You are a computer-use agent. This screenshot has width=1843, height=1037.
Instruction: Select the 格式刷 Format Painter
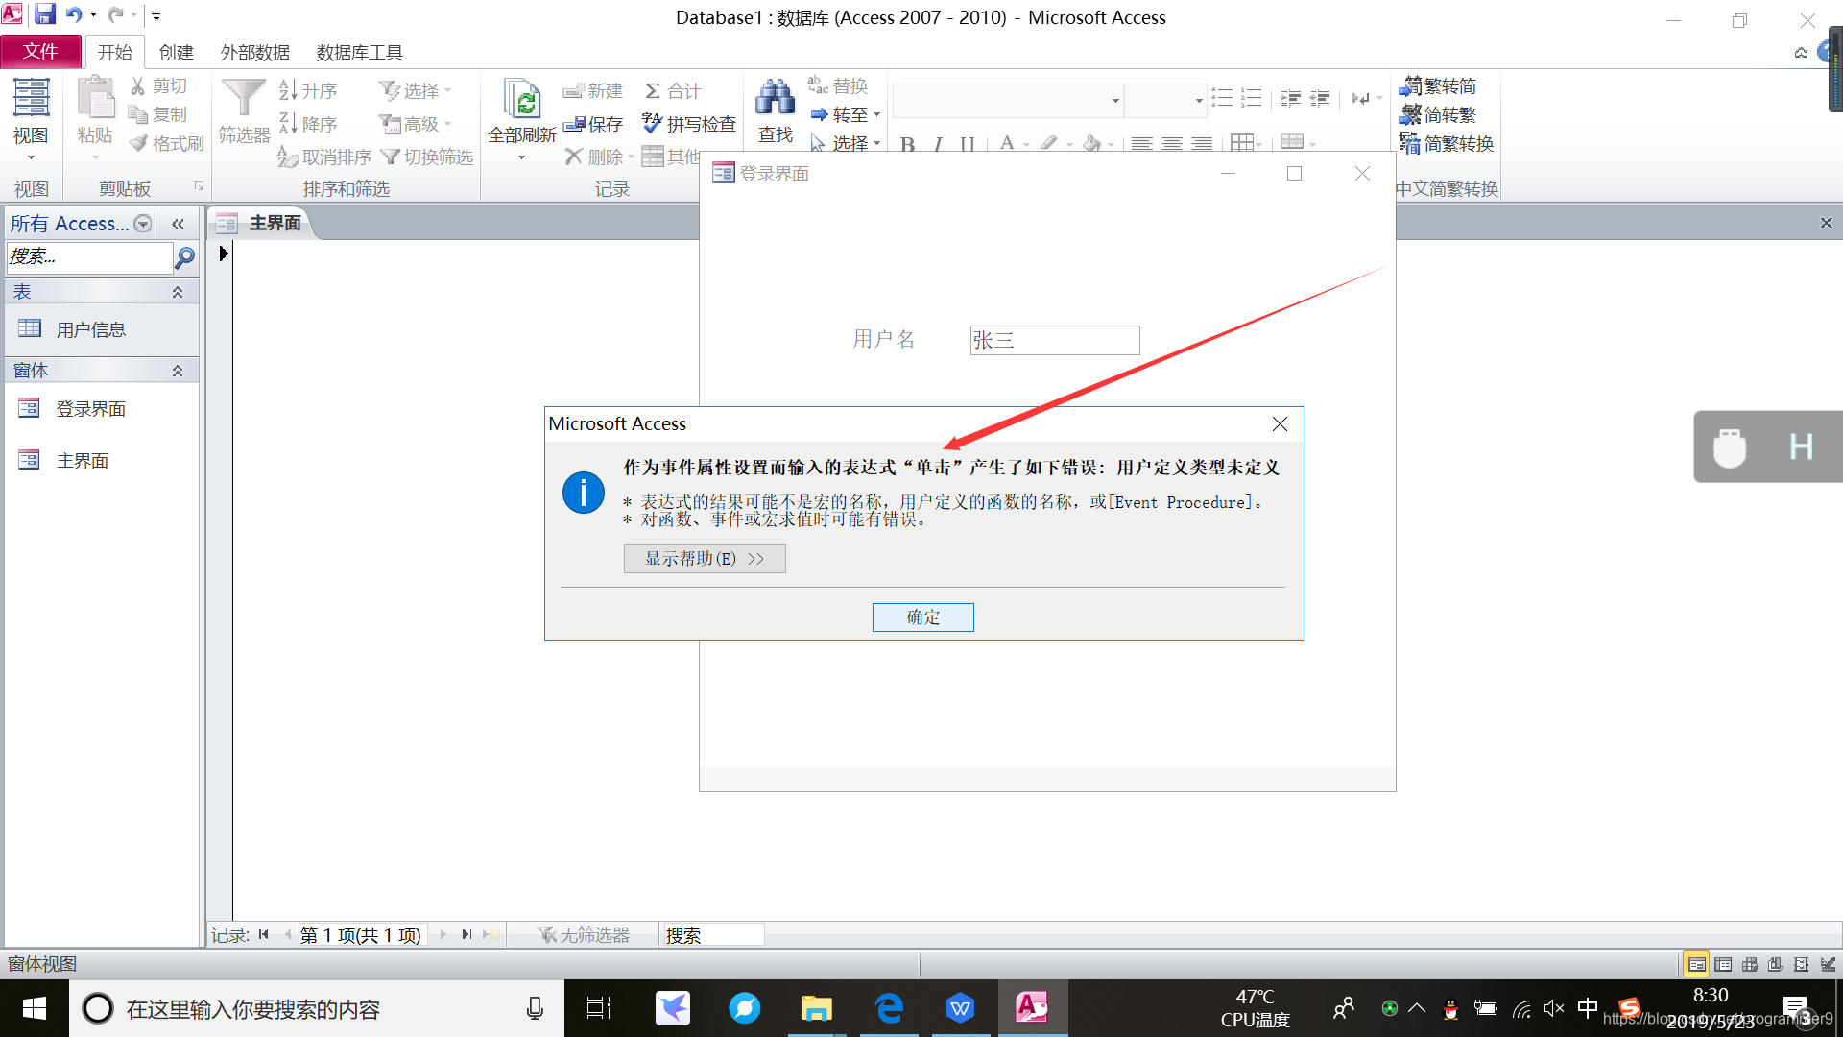coord(166,143)
